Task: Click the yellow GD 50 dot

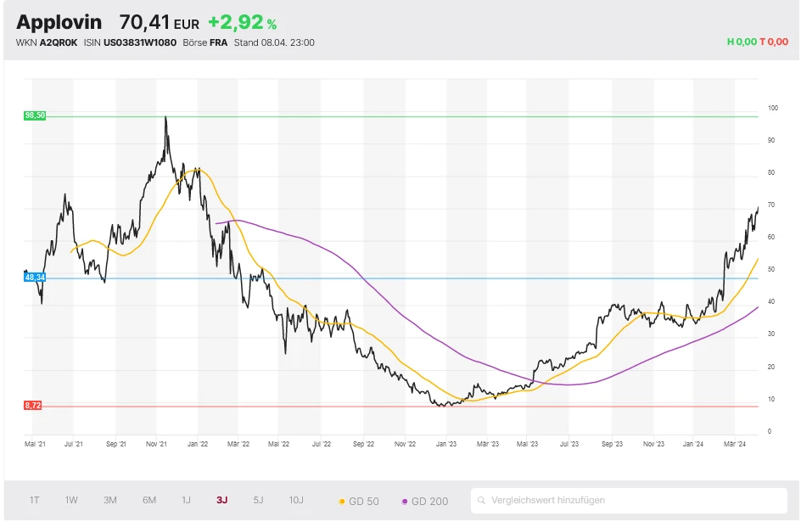Action: pos(342,502)
